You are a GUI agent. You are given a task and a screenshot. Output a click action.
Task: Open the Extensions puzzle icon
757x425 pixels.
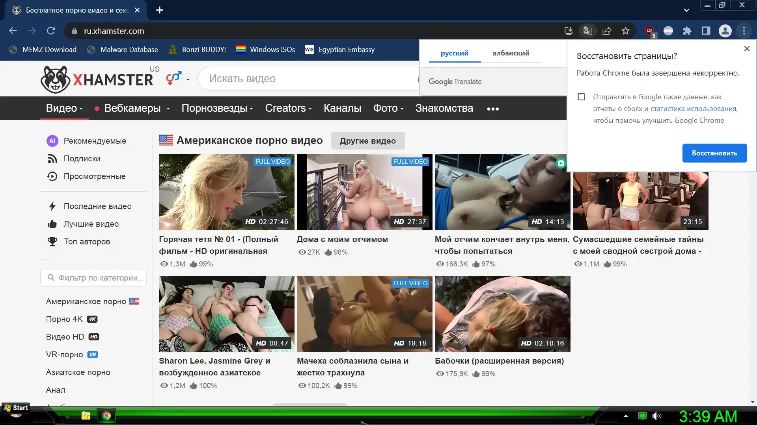[687, 31]
